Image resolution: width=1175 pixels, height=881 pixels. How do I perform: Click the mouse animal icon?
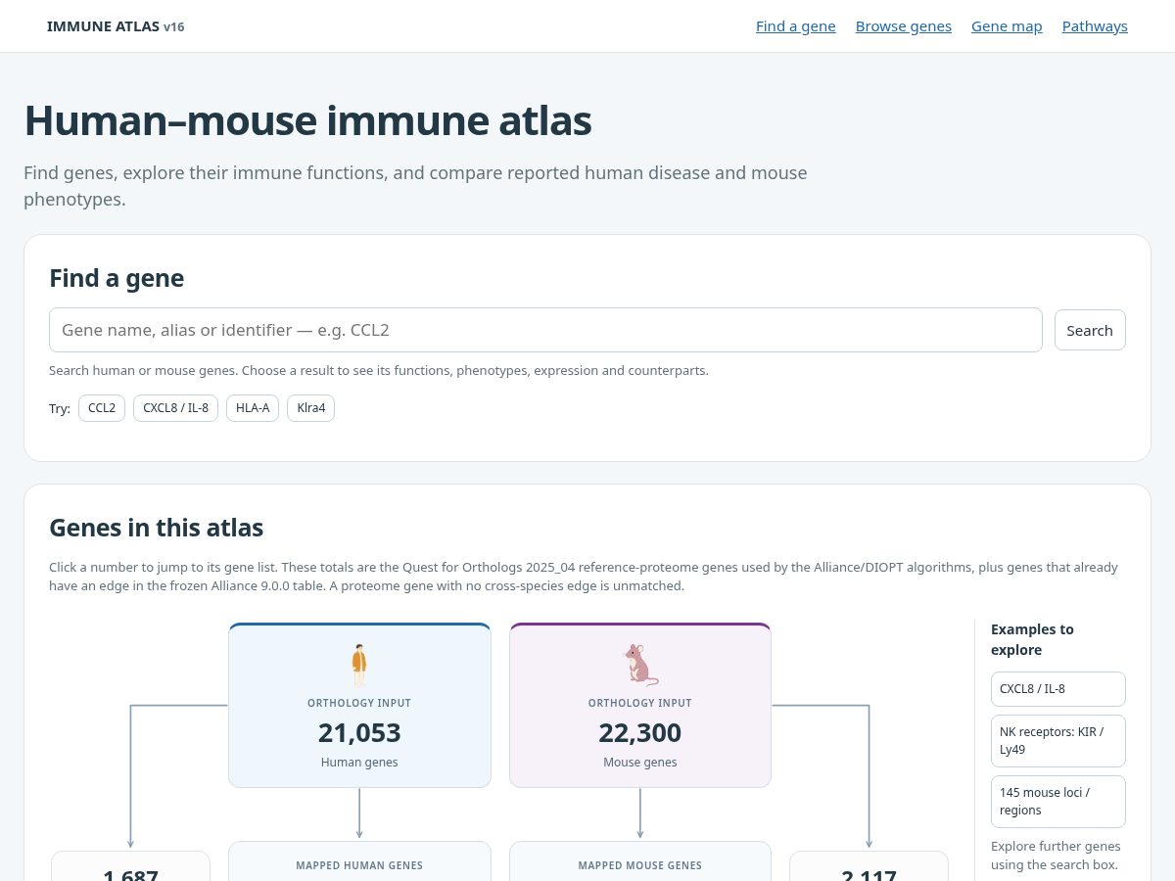tap(640, 666)
